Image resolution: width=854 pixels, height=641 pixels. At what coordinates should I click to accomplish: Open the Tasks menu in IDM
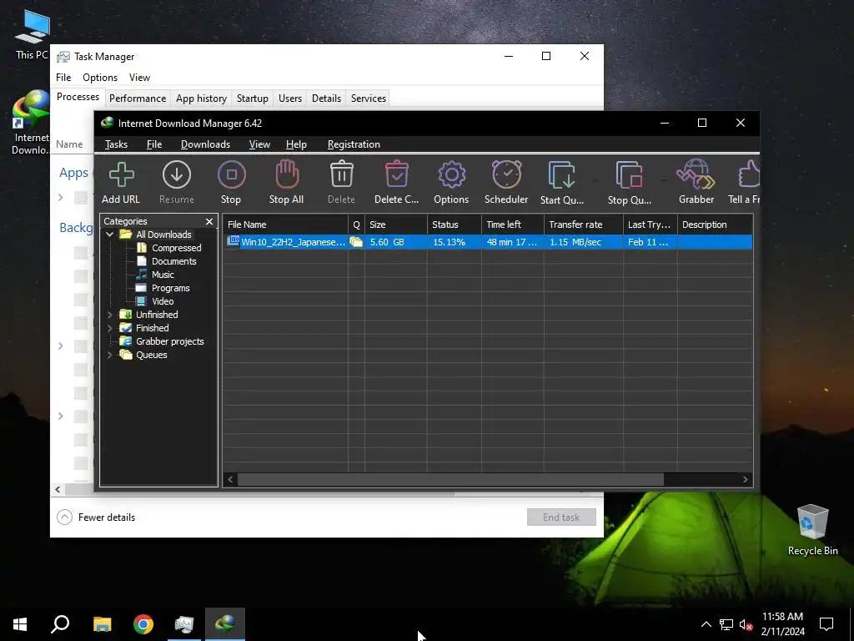[116, 144]
